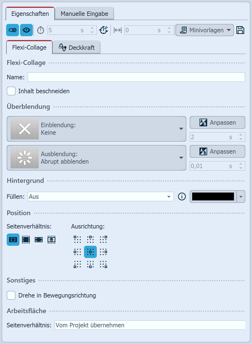Select the ellipse aspect ratio icon
This screenshot has width=252, height=344.
39,239
